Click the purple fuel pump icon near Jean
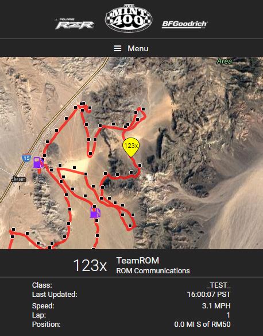Image resolution: width=263 pixels, height=336 pixels. coord(38,162)
